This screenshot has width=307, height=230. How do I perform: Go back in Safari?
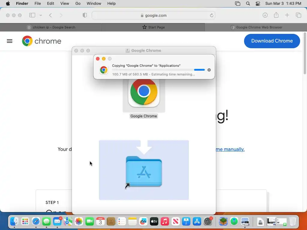click(x=50, y=15)
